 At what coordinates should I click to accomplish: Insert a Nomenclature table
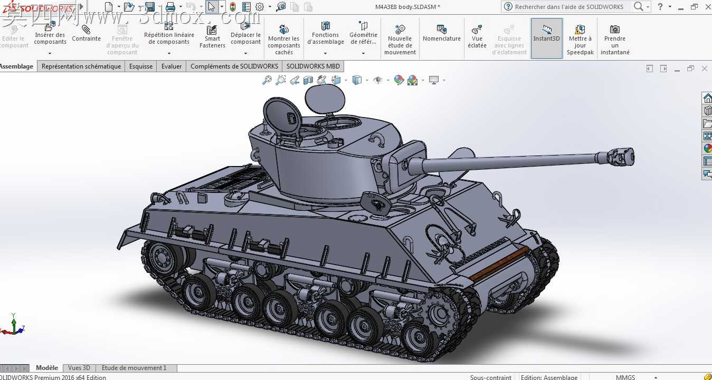pyautogui.click(x=442, y=33)
